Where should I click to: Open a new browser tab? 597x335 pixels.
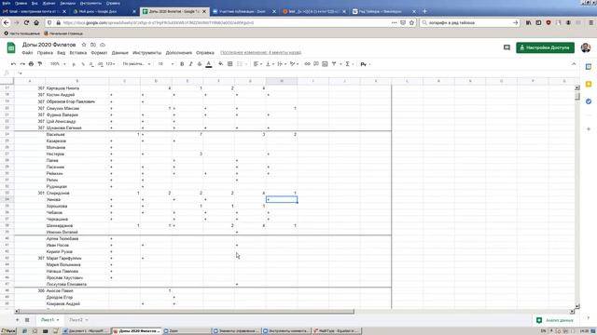424,11
